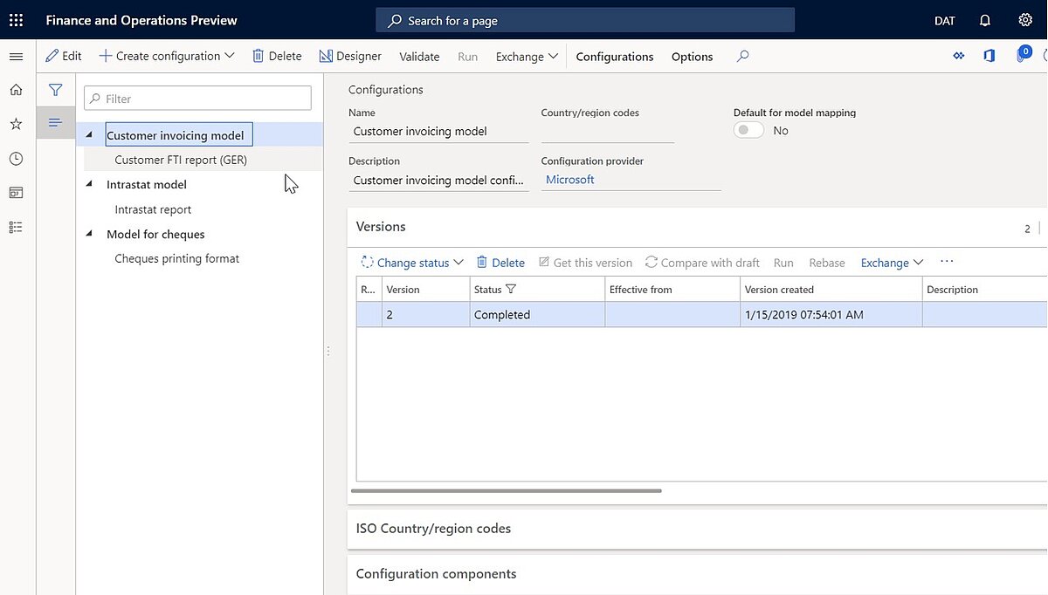Open Recent clock icon in sidebar

[16, 159]
